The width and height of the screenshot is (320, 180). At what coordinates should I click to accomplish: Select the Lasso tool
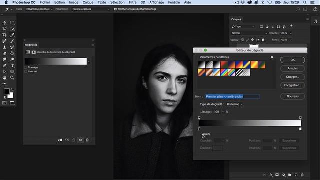pos(4,29)
